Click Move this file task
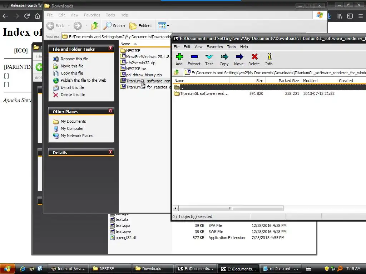This screenshot has height=274, width=366. 72,66
